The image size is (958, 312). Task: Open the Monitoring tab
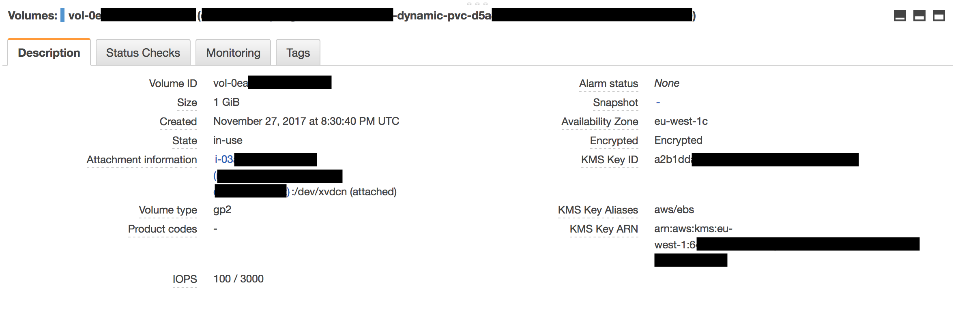tap(233, 53)
